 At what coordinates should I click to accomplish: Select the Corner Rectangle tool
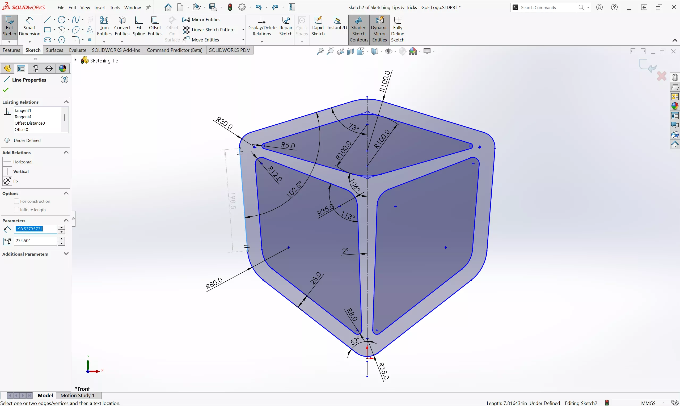48,29
